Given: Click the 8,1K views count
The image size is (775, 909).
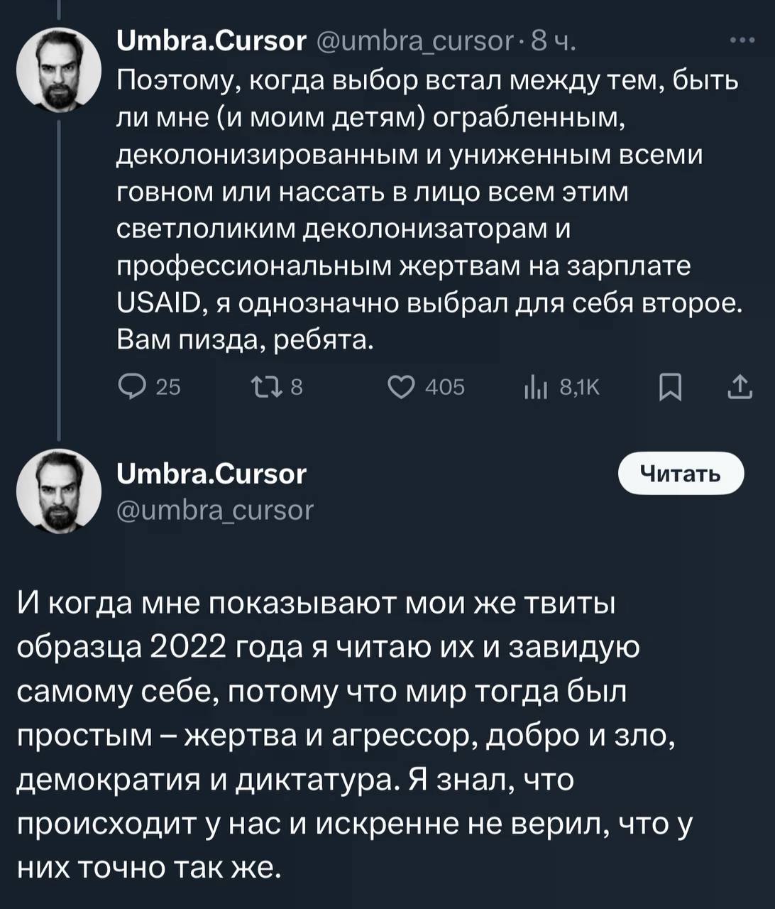Looking at the screenshot, I should coord(579,387).
